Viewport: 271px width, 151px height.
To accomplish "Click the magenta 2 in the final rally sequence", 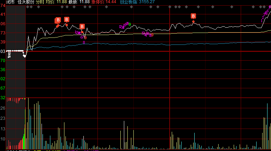I will tap(263, 18).
